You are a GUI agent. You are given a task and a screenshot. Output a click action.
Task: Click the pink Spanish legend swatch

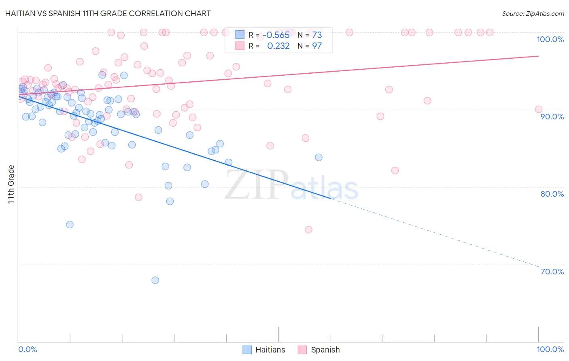302,350
